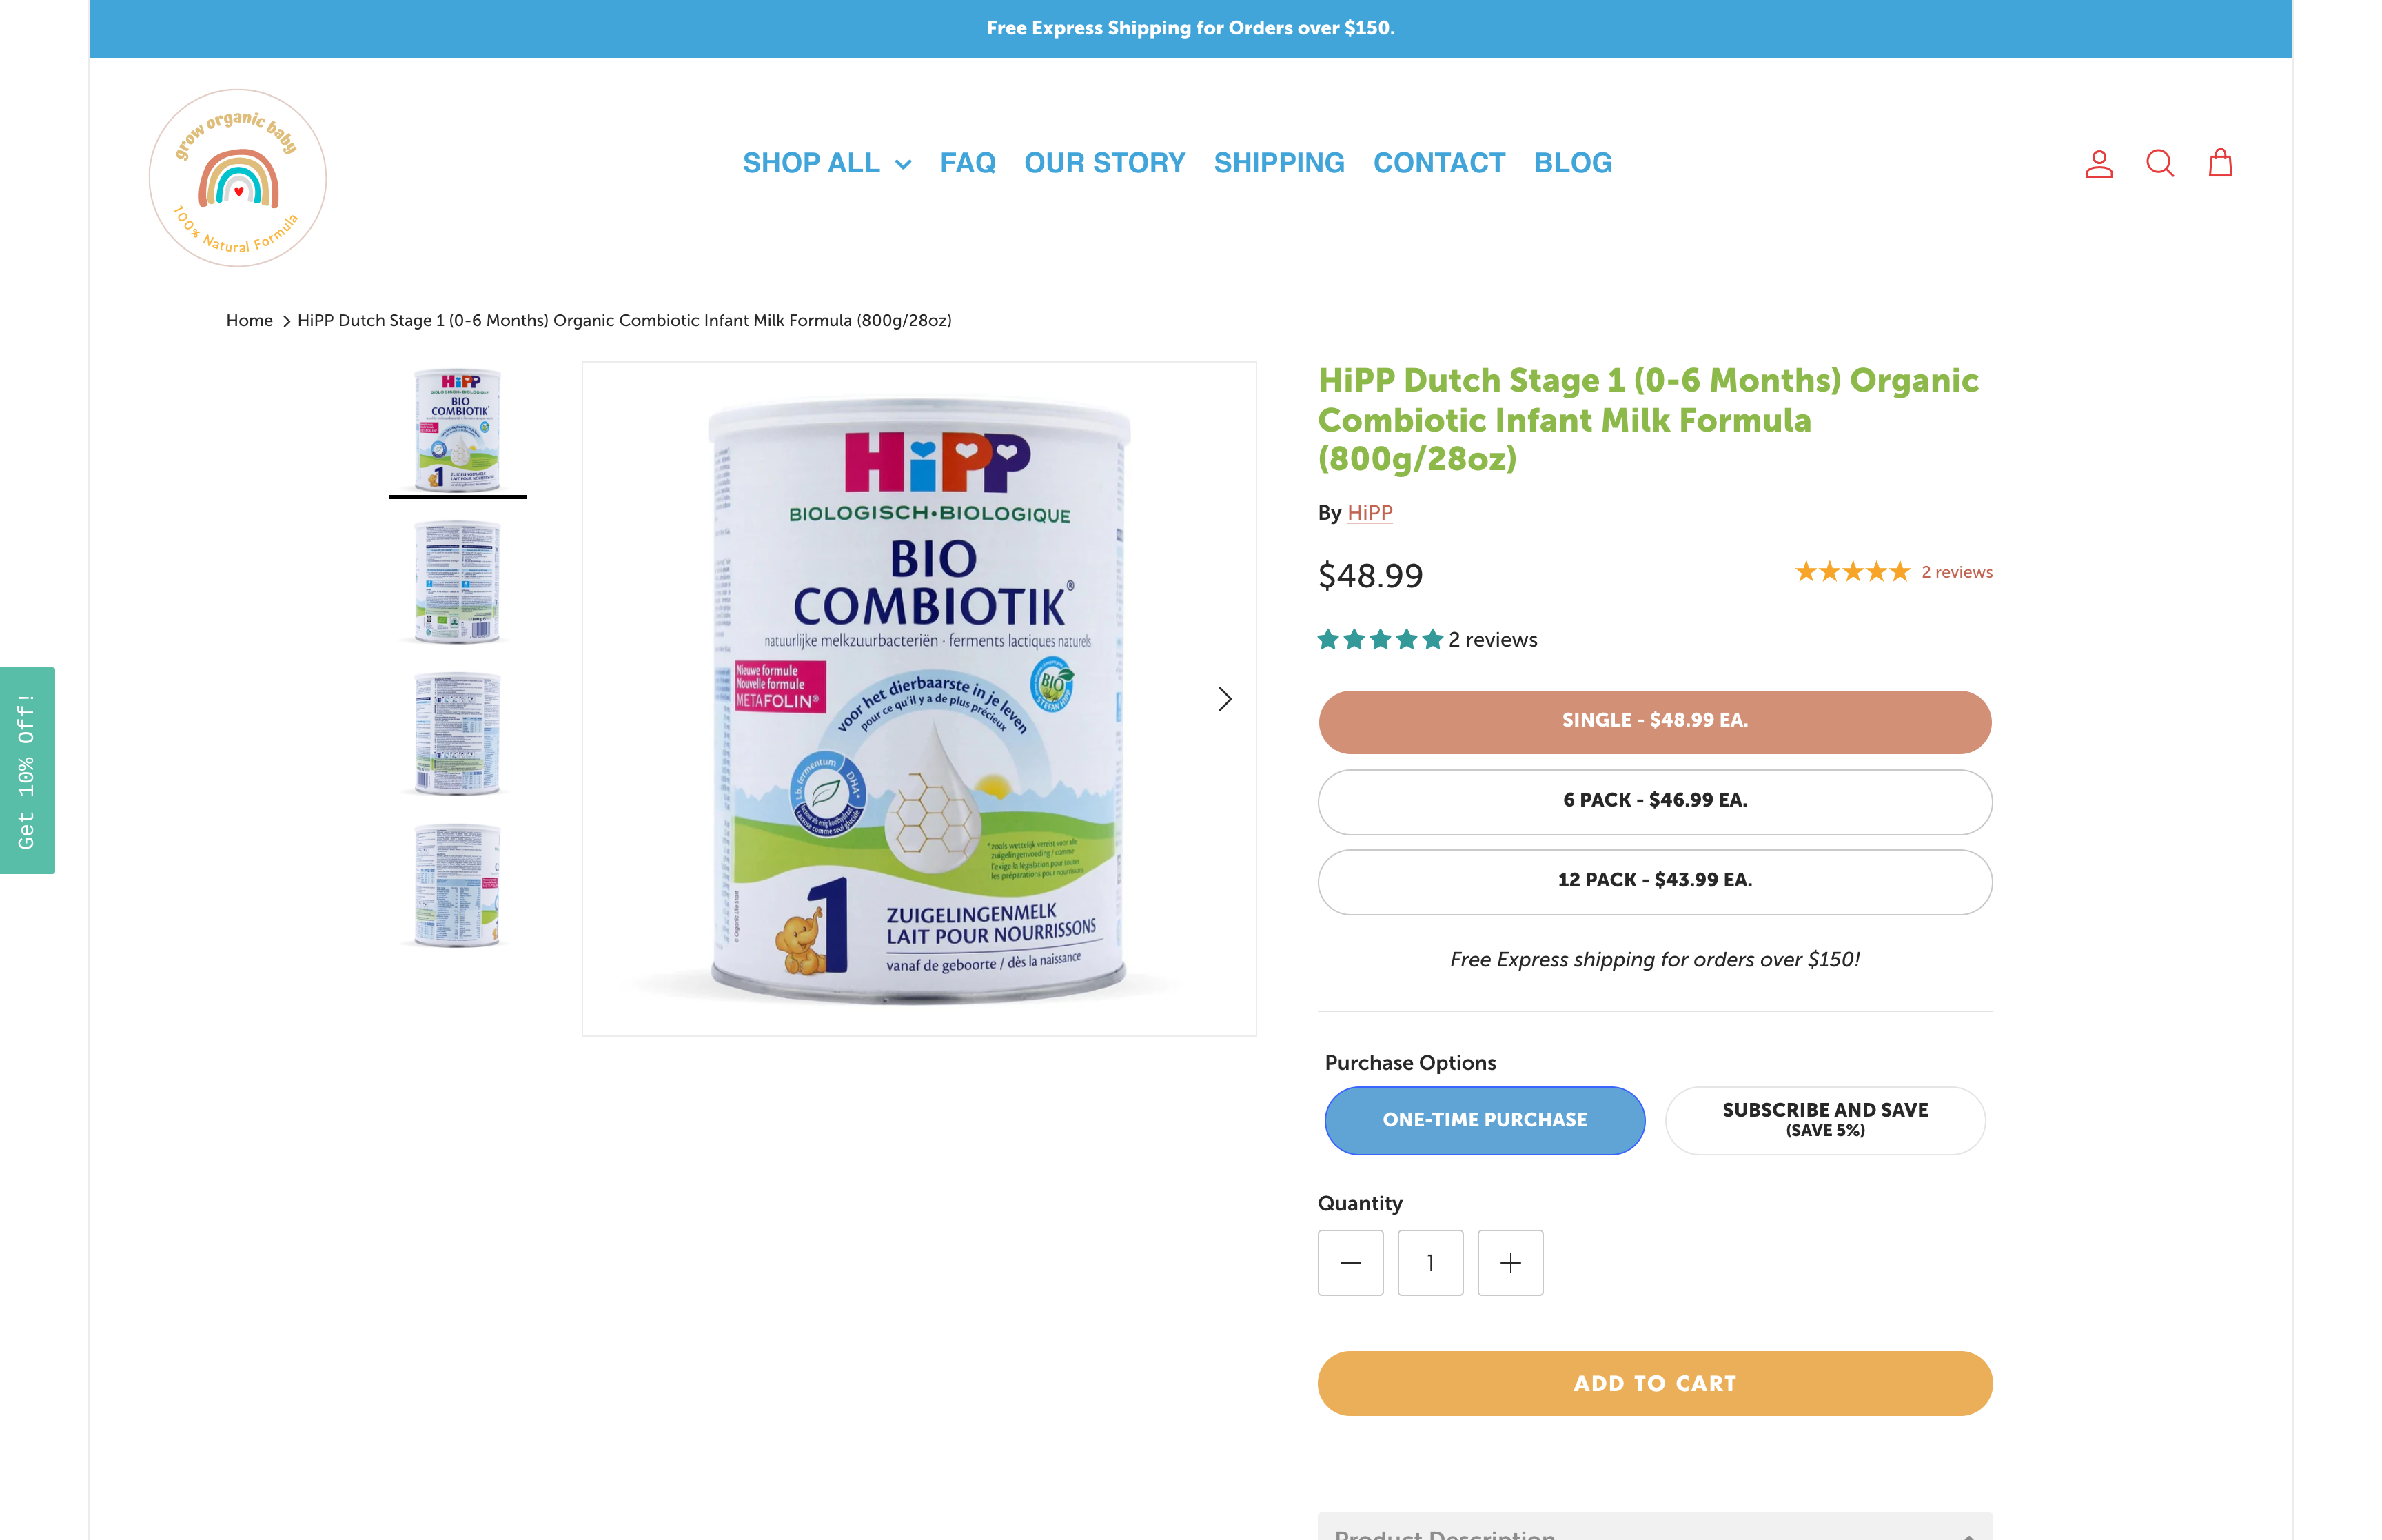The height and width of the screenshot is (1540, 2382).
Task: Select the 6 Pack - $46.99 option
Action: pos(1654,801)
